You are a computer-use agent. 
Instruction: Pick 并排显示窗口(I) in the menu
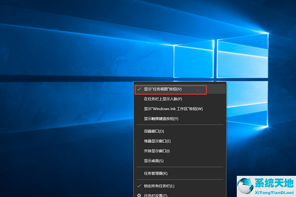[x=157, y=151]
